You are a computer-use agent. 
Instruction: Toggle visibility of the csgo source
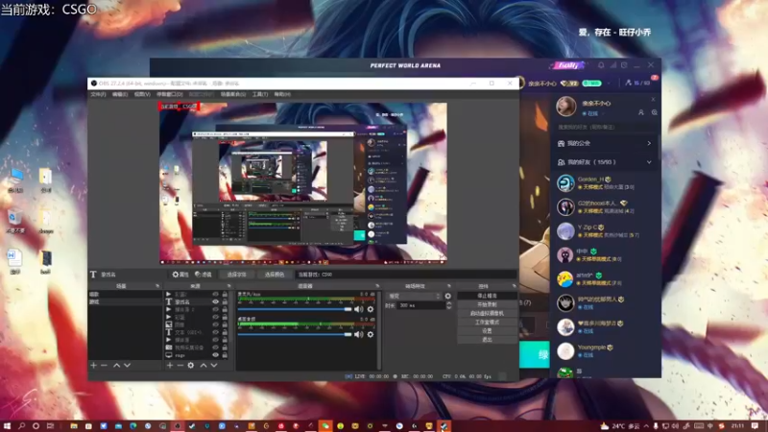[x=215, y=355]
